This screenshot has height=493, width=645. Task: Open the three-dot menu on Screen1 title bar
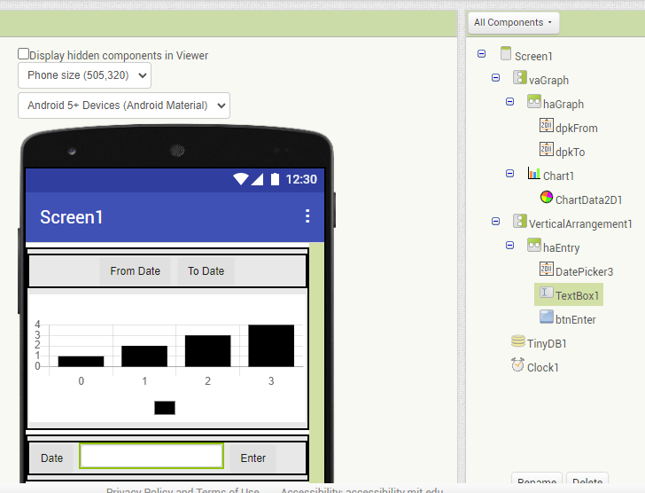click(x=307, y=216)
